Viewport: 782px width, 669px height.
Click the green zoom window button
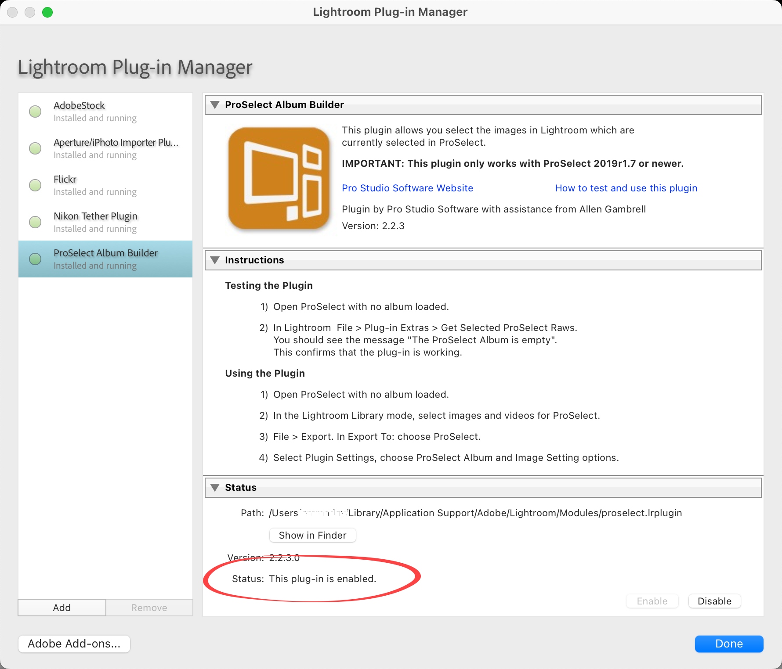click(x=47, y=12)
